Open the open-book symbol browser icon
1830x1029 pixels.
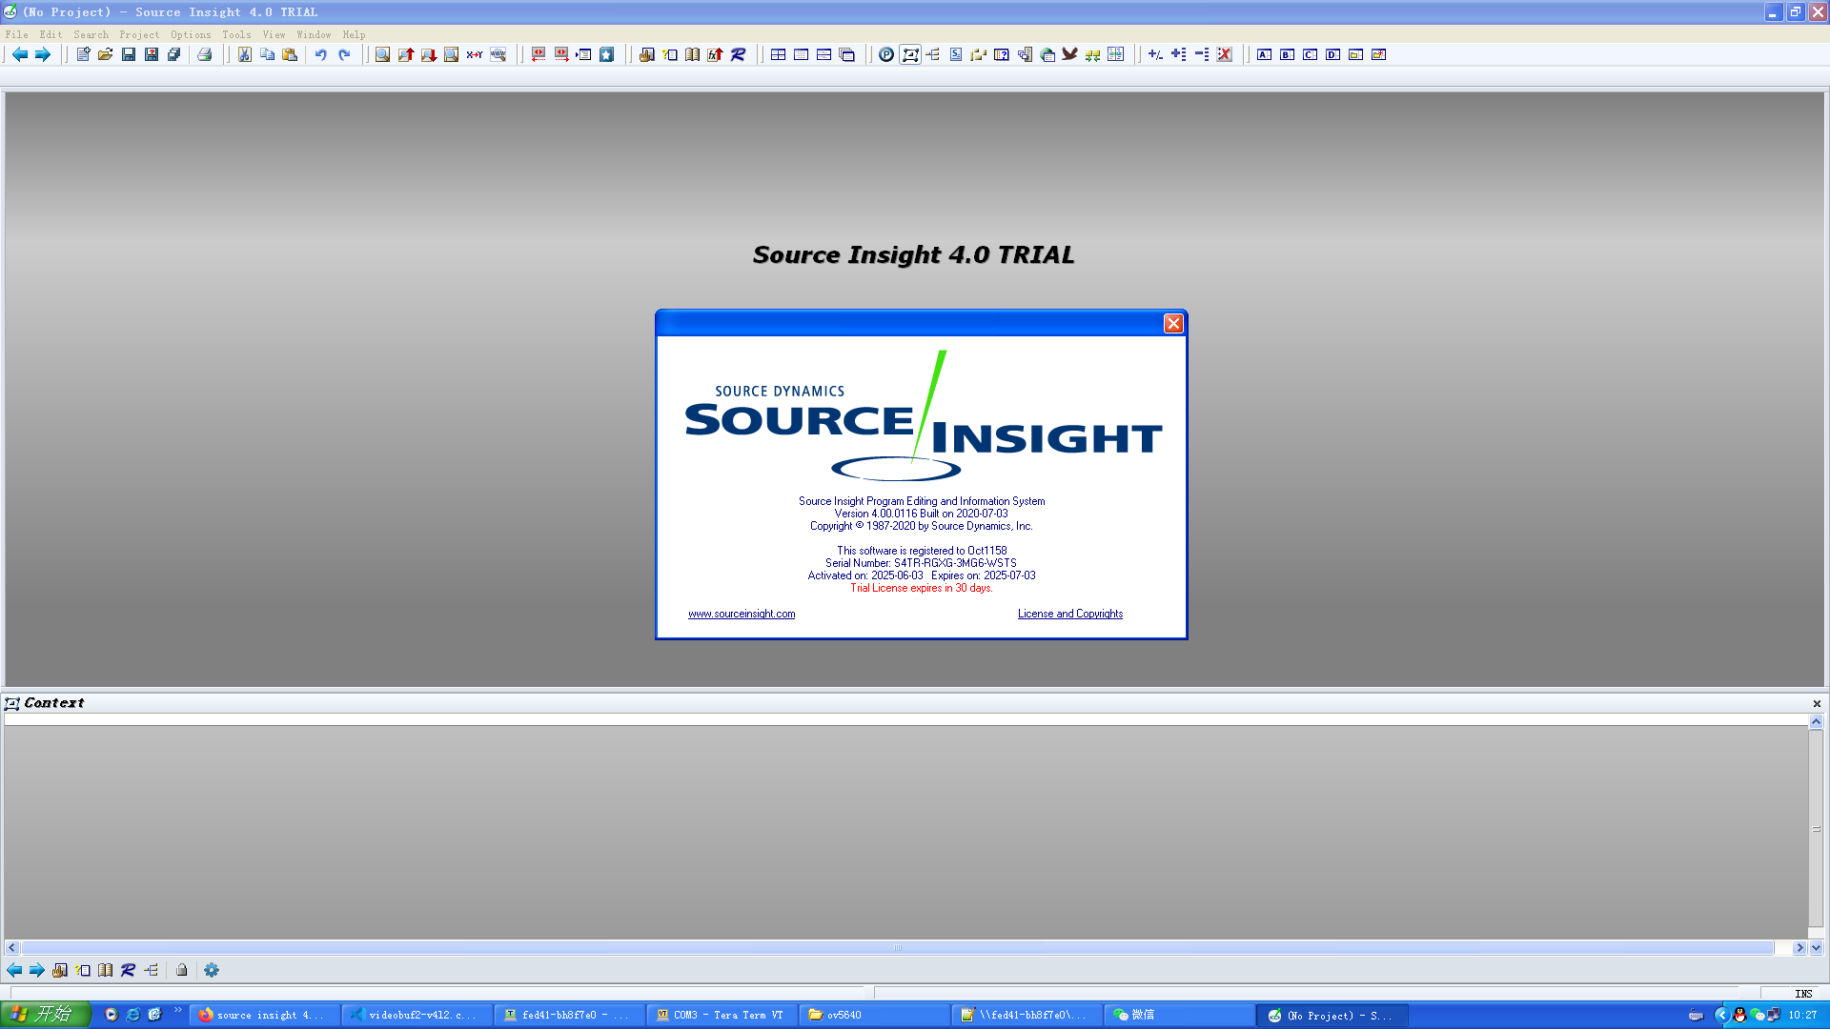(693, 54)
